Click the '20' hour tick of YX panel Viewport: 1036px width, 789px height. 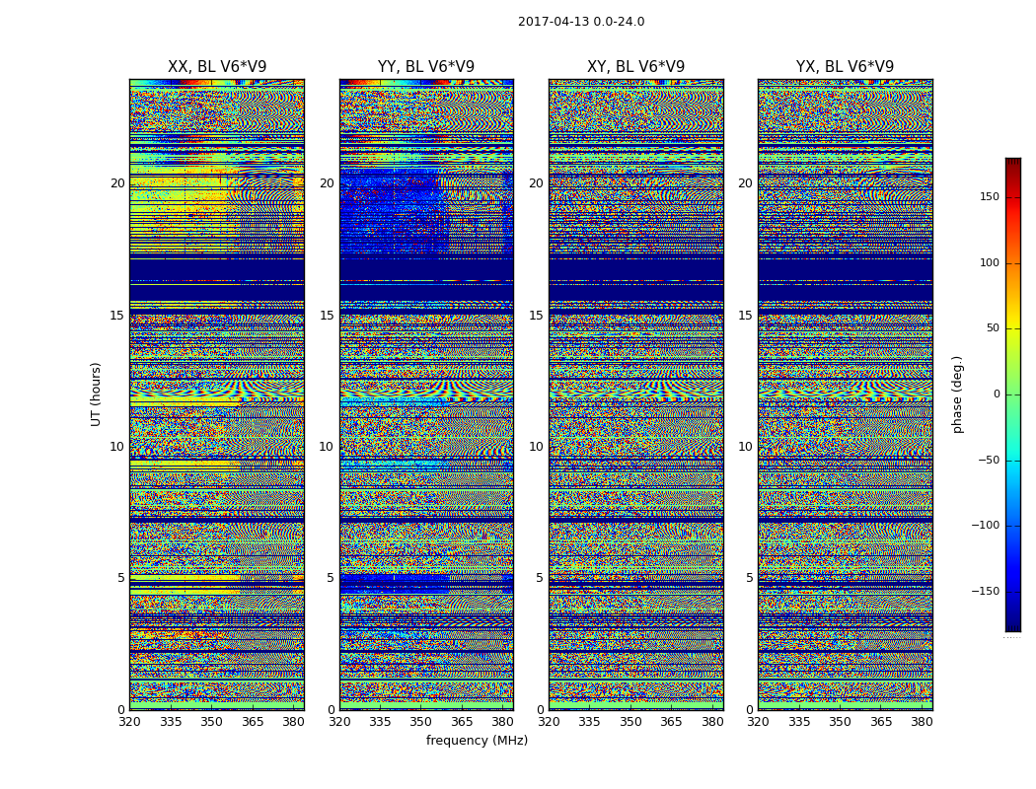745,183
